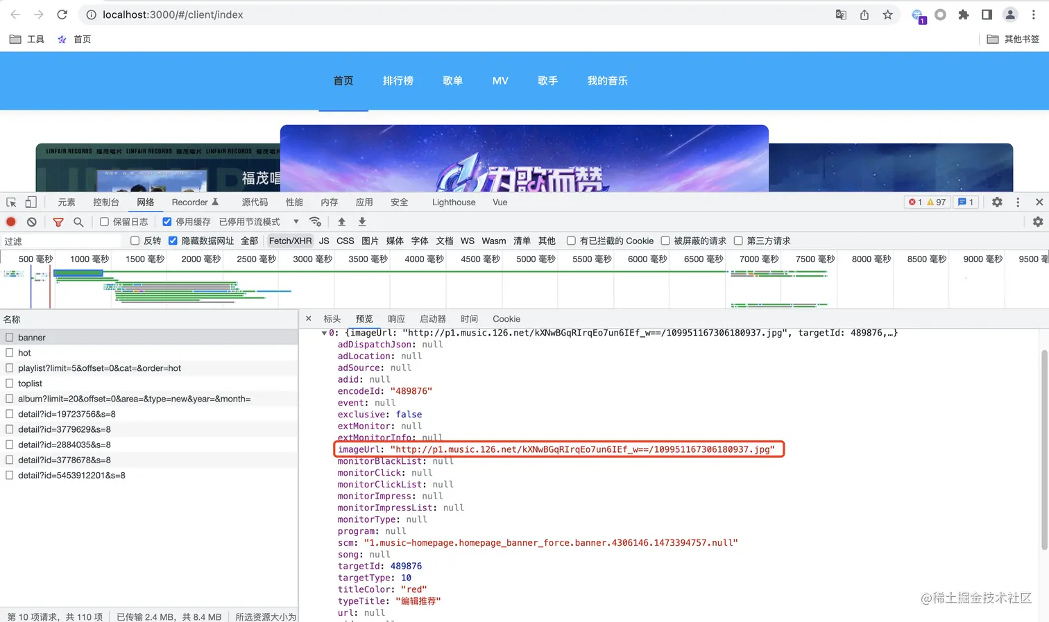
Task: Tick the checkbox beside banner request
Action: coord(10,338)
